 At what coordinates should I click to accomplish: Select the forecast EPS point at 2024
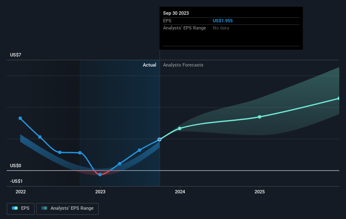click(180, 128)
